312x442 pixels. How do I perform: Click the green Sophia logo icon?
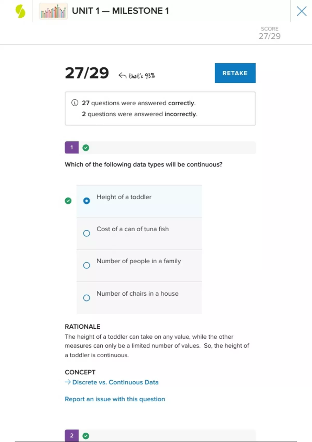pos(20,11)
